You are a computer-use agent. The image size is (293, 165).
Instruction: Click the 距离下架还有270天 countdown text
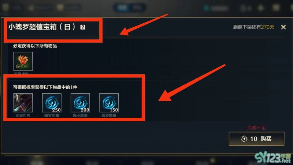point(253,27)
